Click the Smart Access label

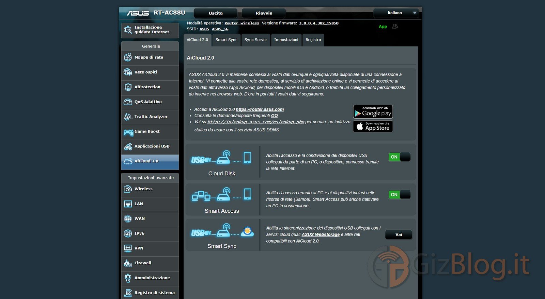click(x=222, y=211)
